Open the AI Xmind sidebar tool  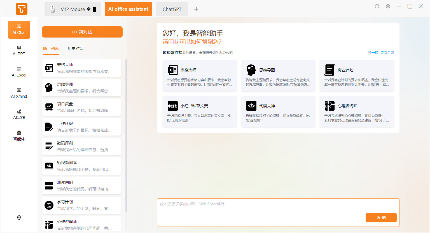click(x=19, y=93)
